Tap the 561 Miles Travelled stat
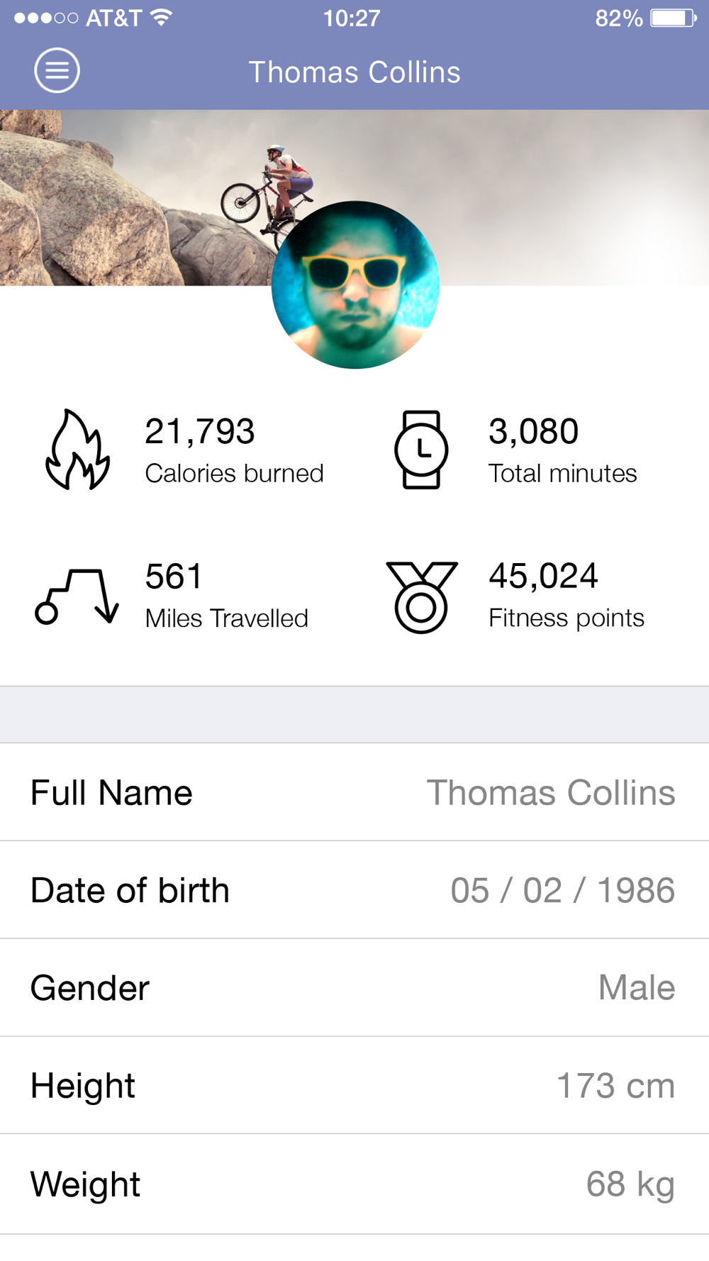 pos(226,596)
